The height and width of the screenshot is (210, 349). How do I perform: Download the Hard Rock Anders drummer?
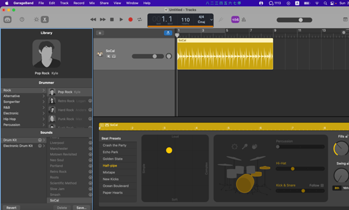pyautogui.click(x=90, y=110)
